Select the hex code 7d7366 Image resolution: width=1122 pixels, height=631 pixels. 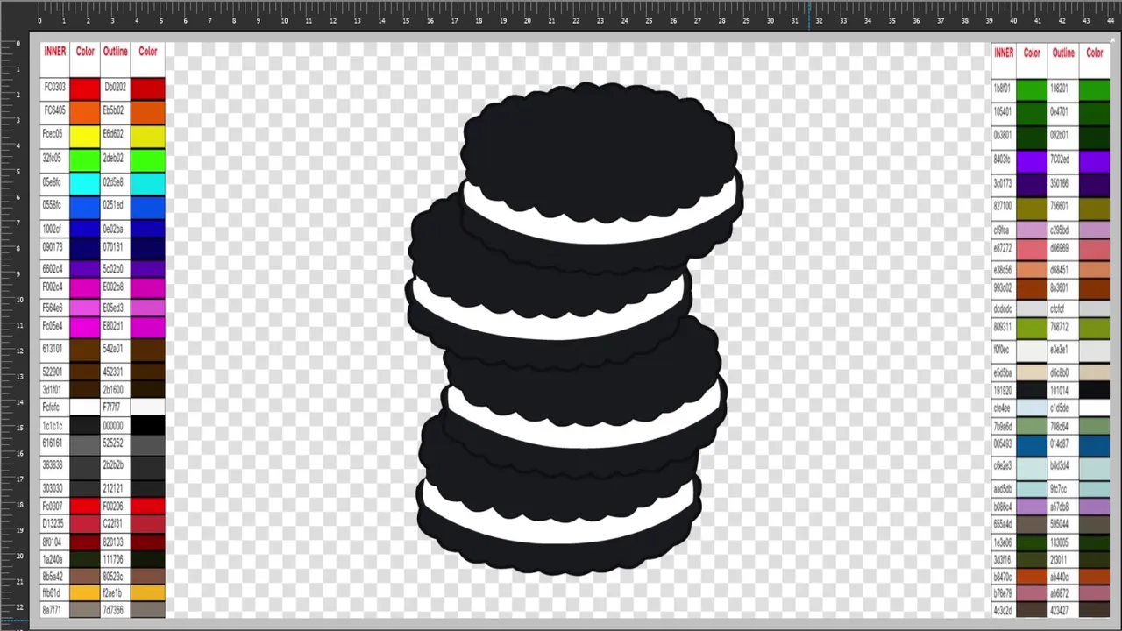(x=113, y=610)
